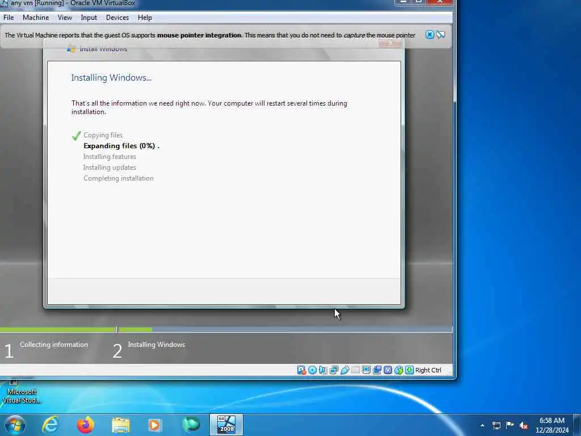
Task: Switch to the VirtualBox 2008 VM taskbar button
Action: [226, 425]
